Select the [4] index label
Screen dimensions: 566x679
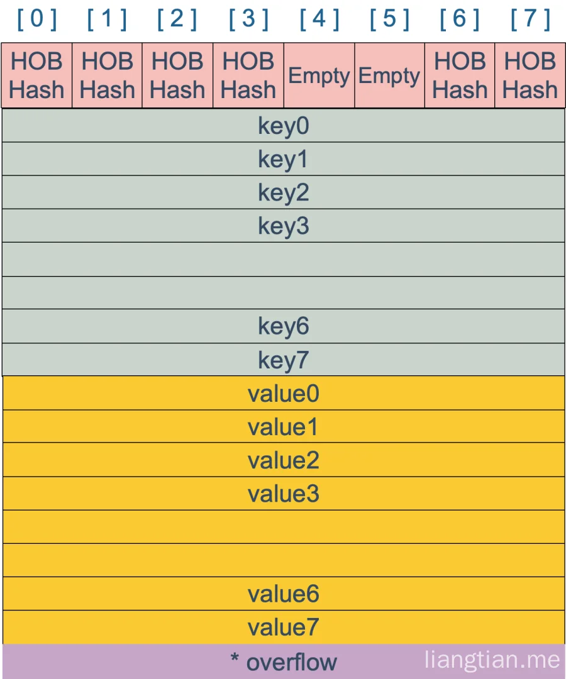(x=319, y=19)
